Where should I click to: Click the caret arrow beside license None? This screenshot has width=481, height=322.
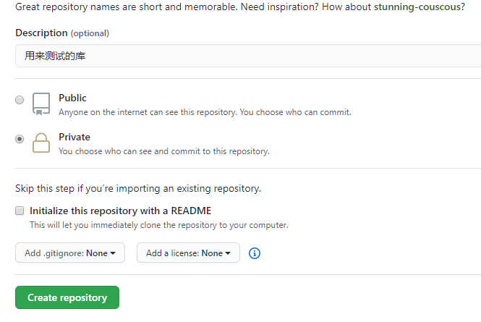228,253
